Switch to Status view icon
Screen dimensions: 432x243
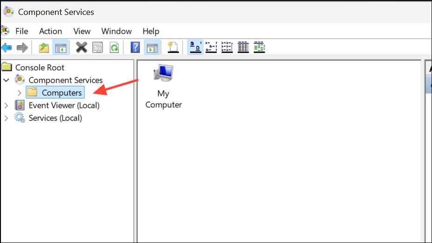pyautogui.click(x=259, y=47)
